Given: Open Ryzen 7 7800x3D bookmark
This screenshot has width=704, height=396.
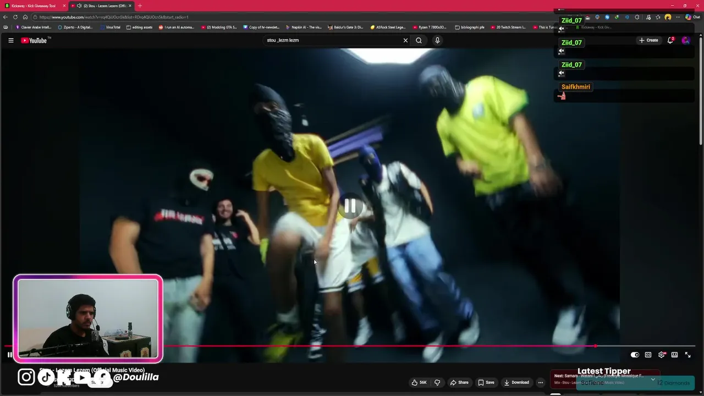Looking at the screenshot, I should click(430, 27).
